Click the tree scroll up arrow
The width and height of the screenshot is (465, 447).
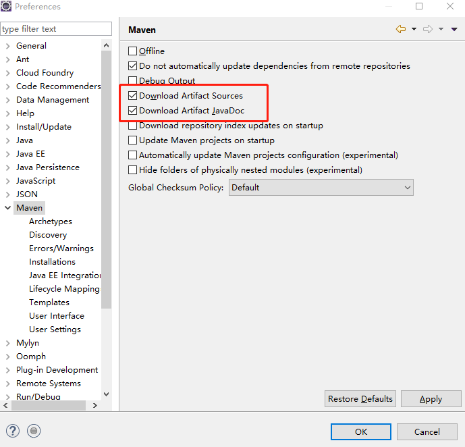[x=107, y=45]
